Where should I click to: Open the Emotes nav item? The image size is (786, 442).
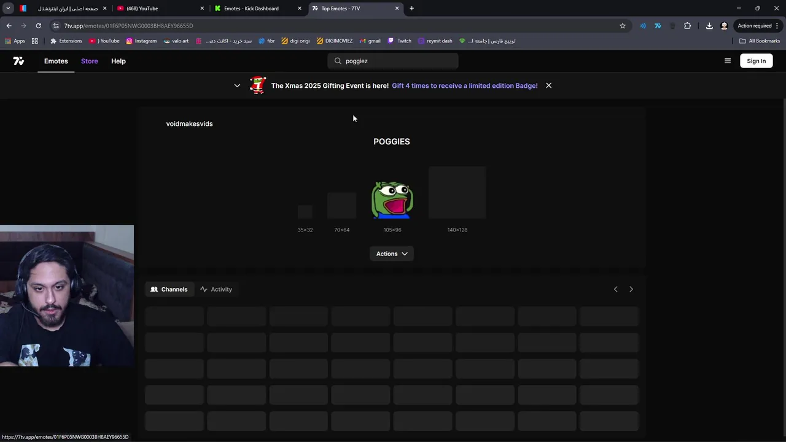(x=56, y=61)
